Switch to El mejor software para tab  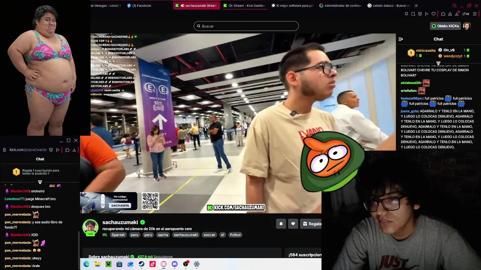coord(292,6)
